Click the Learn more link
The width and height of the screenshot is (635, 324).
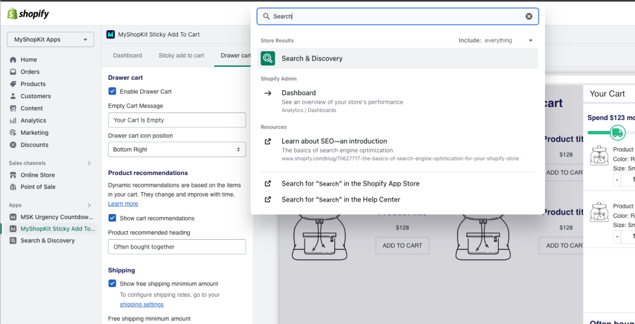(x=123, y=203)
